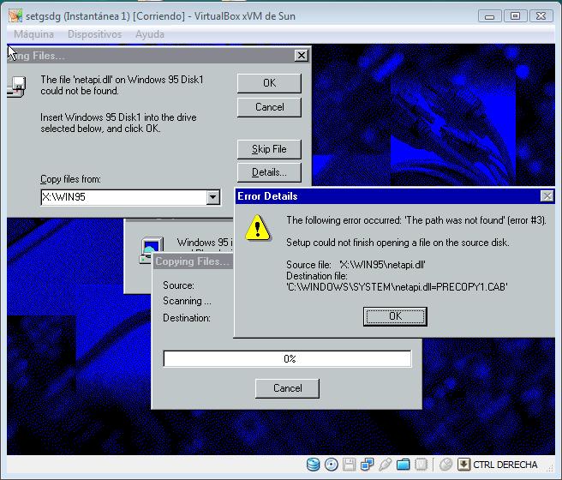Click 'Setup could not finish opening' message

pos(398,243)
